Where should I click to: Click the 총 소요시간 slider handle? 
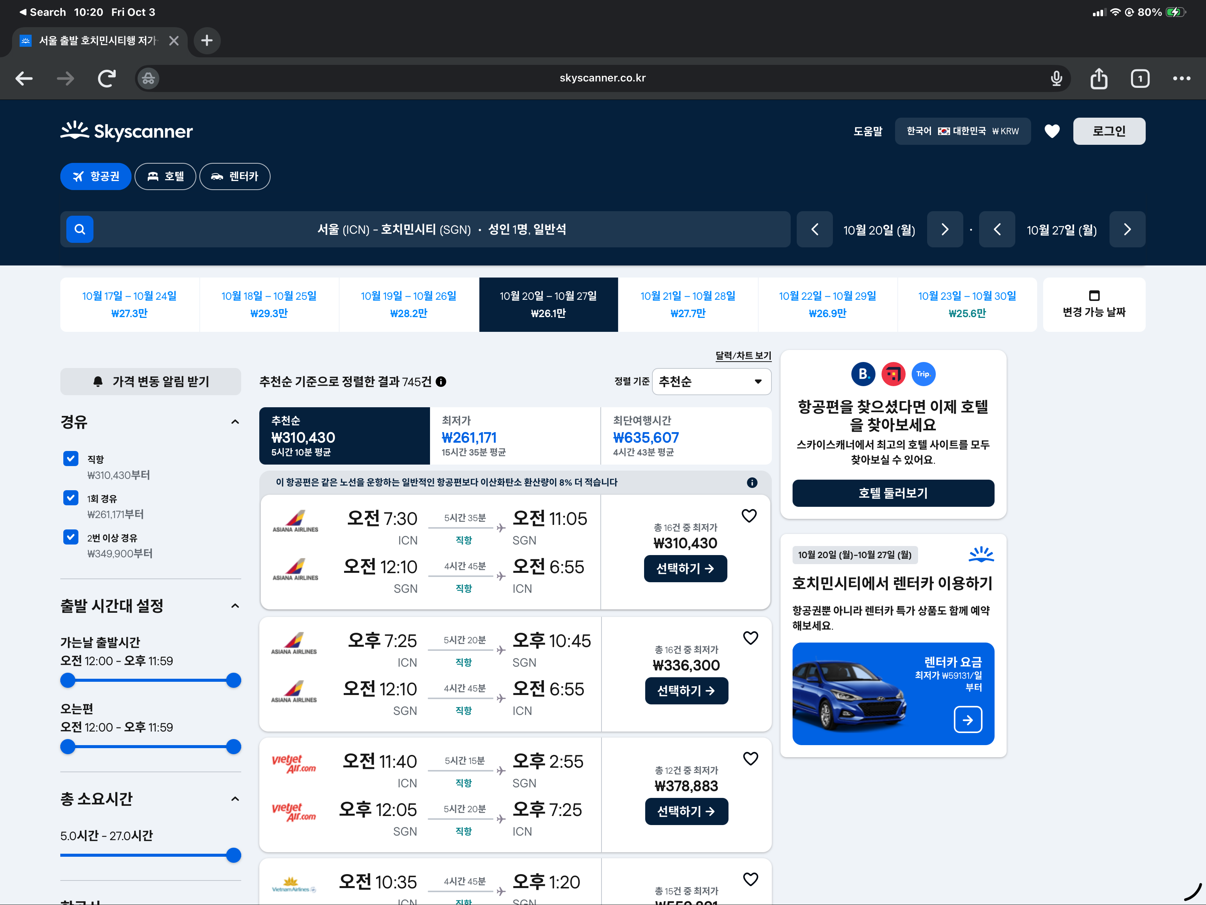(233, 855)
